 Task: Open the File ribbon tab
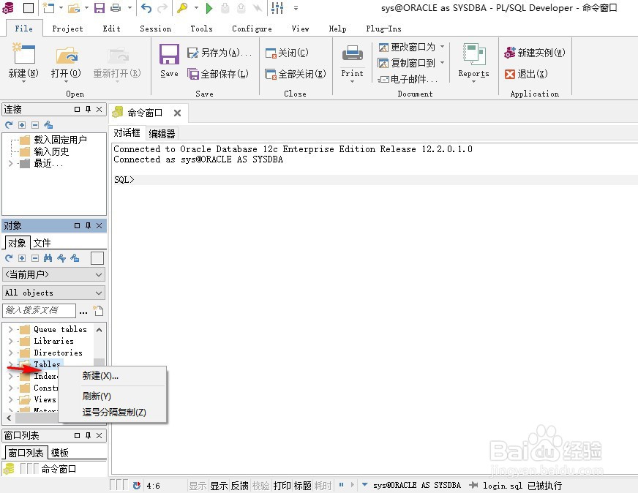(x=24, y=29)
